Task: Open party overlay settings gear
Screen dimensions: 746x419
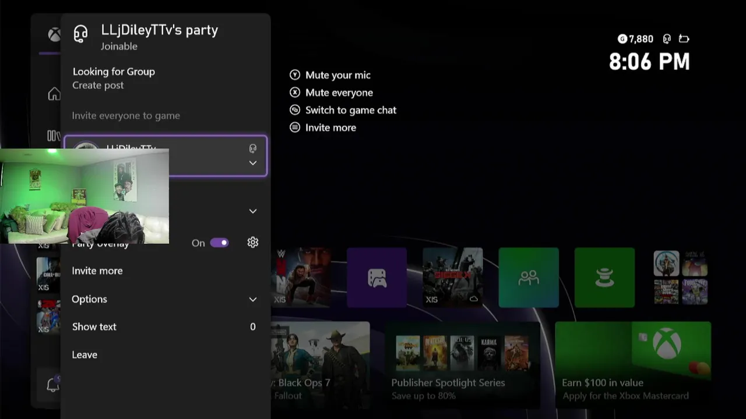Action: coord(253,242)
